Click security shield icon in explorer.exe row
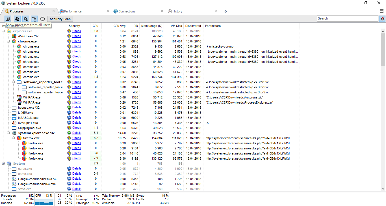386x206 pixels. (69, 31)
